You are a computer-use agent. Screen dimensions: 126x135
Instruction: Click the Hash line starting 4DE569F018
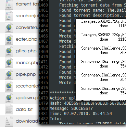pos(88,103)
